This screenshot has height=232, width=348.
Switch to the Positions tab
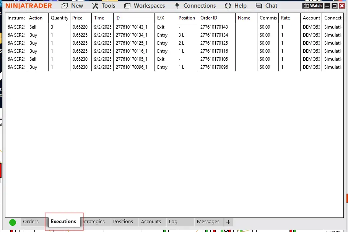point(123,222)
